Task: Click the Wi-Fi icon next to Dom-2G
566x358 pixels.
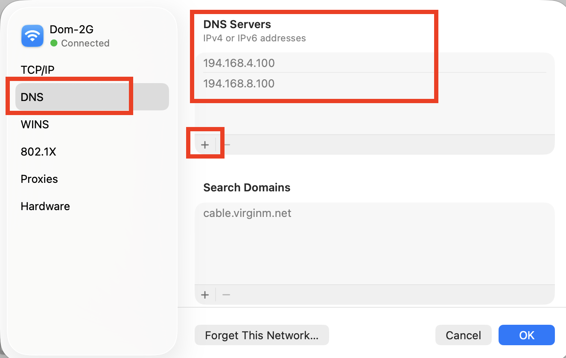Action: click(x=32, y=36)
